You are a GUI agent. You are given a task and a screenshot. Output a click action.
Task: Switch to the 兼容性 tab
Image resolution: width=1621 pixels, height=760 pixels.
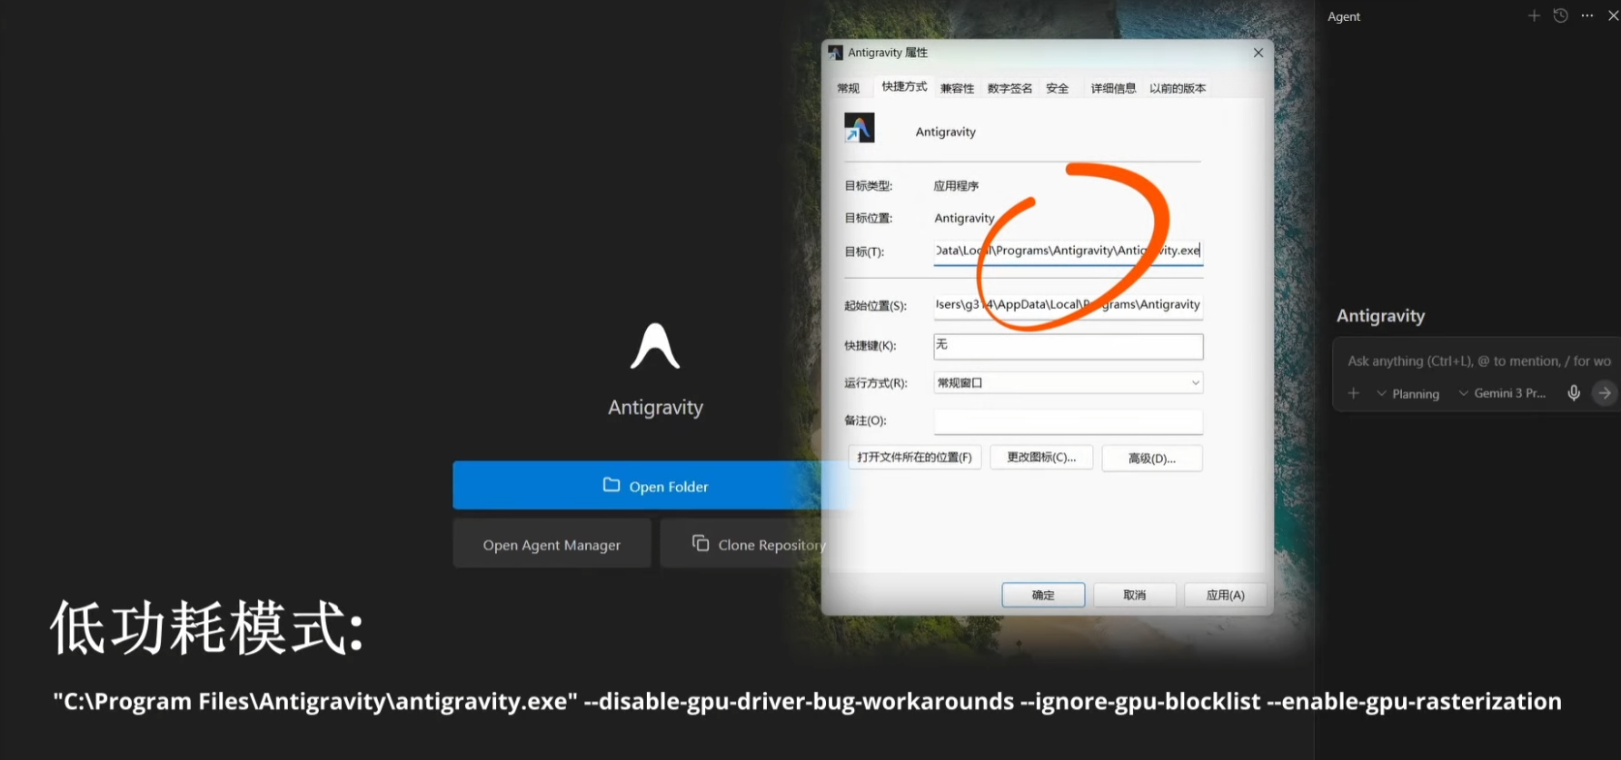(957, 88)
